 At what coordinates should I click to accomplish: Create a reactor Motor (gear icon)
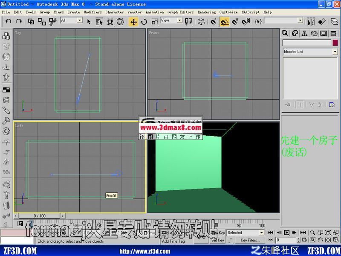pyautogui.click(x=6, y=131)
